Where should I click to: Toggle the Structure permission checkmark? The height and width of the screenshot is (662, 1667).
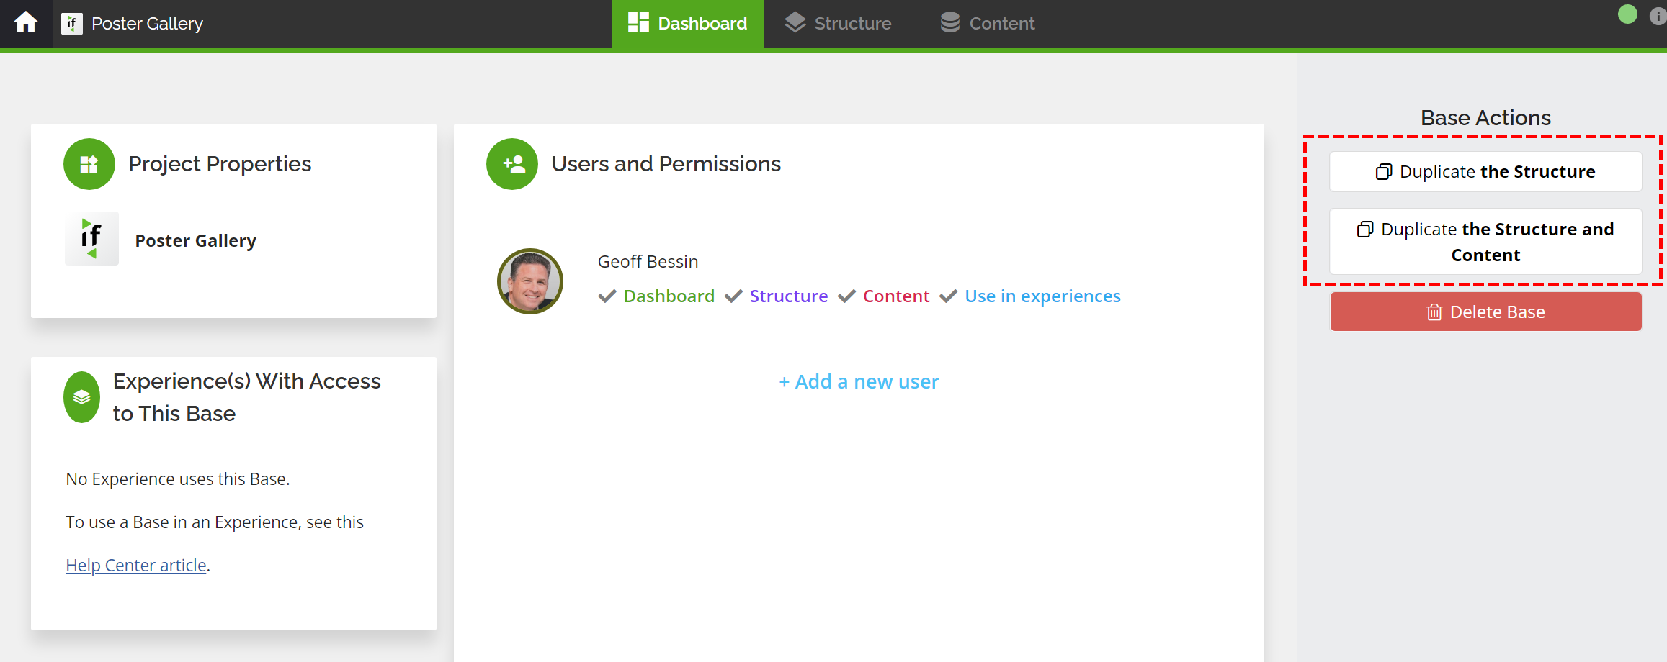[733, 296]
